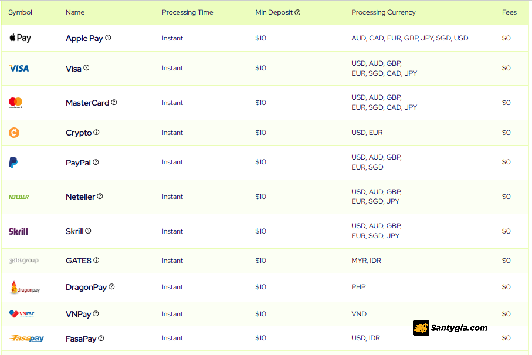Select the Visa payment method name

coord(74,69)
